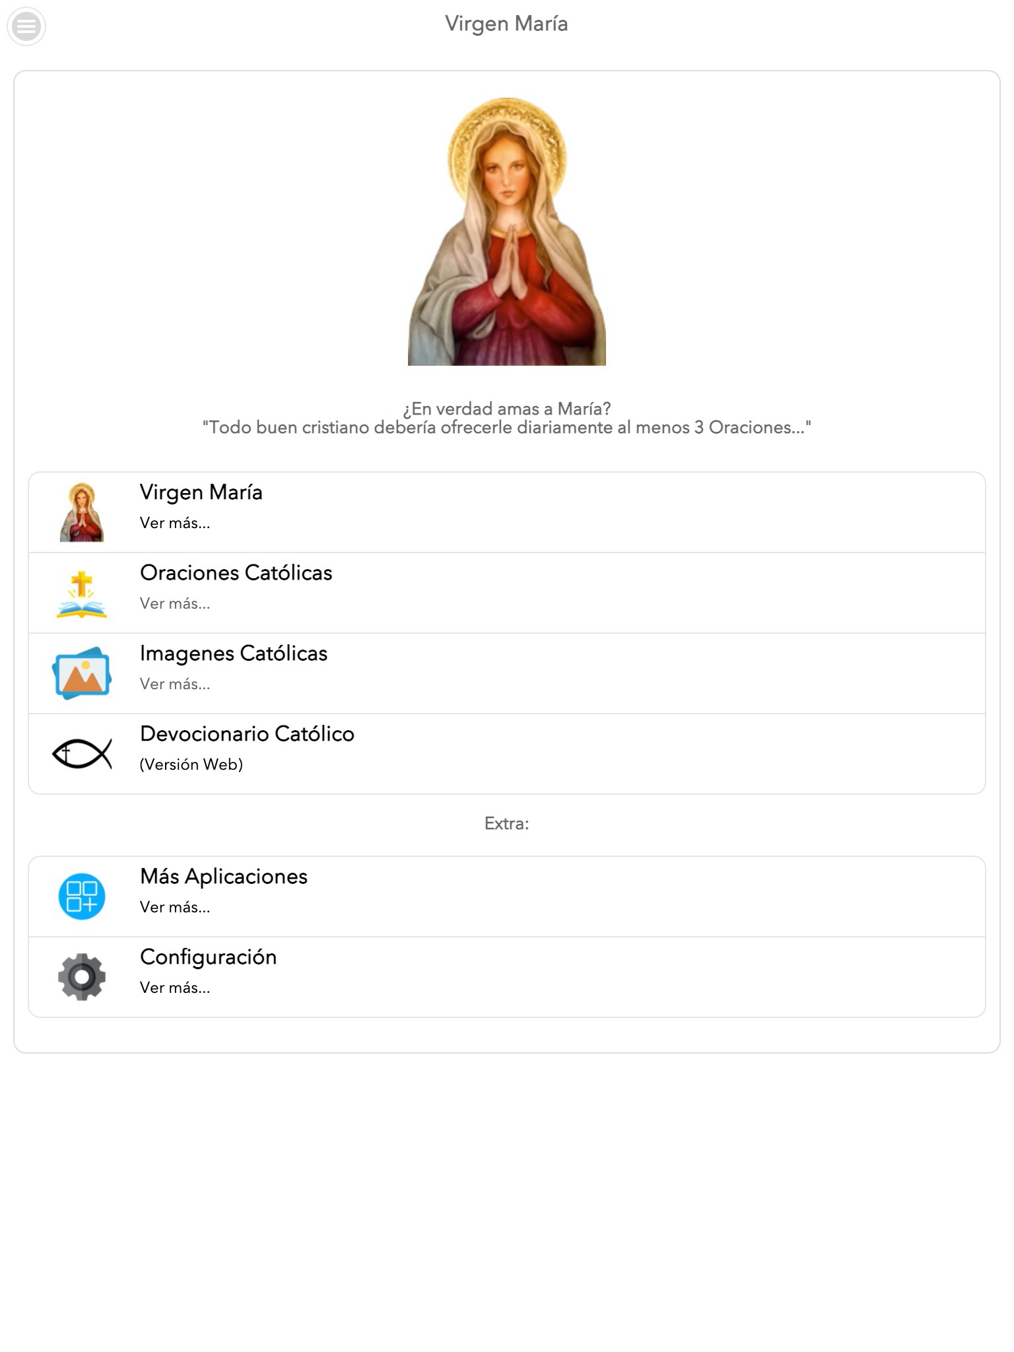Click 'Ver más...' under Oraciones Católicas
Image resolution: width=1014 pixels, height=1352 pixels.
point(175,603)
